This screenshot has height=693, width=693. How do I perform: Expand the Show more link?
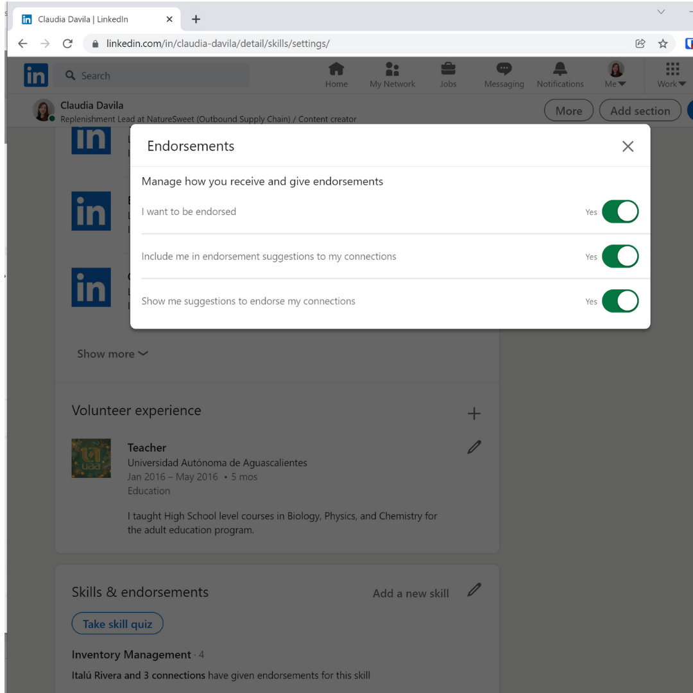point(113,354)
